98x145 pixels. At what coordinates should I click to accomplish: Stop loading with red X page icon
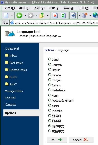coord(55,15)
